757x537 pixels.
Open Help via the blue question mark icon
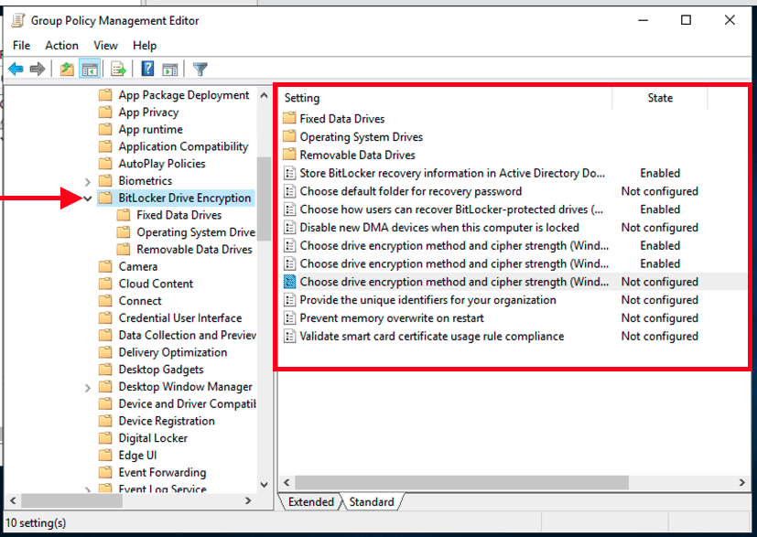147,70
